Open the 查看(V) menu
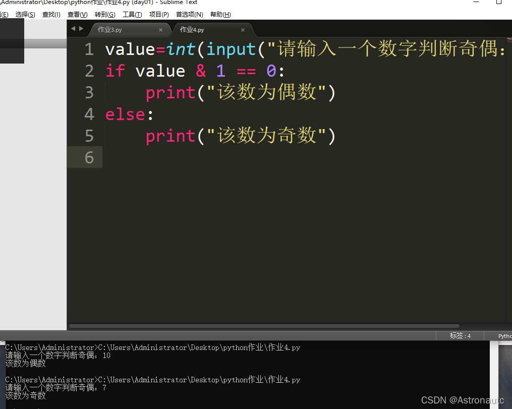The height and width of the screenshot is (409, 512). point(77,15)
